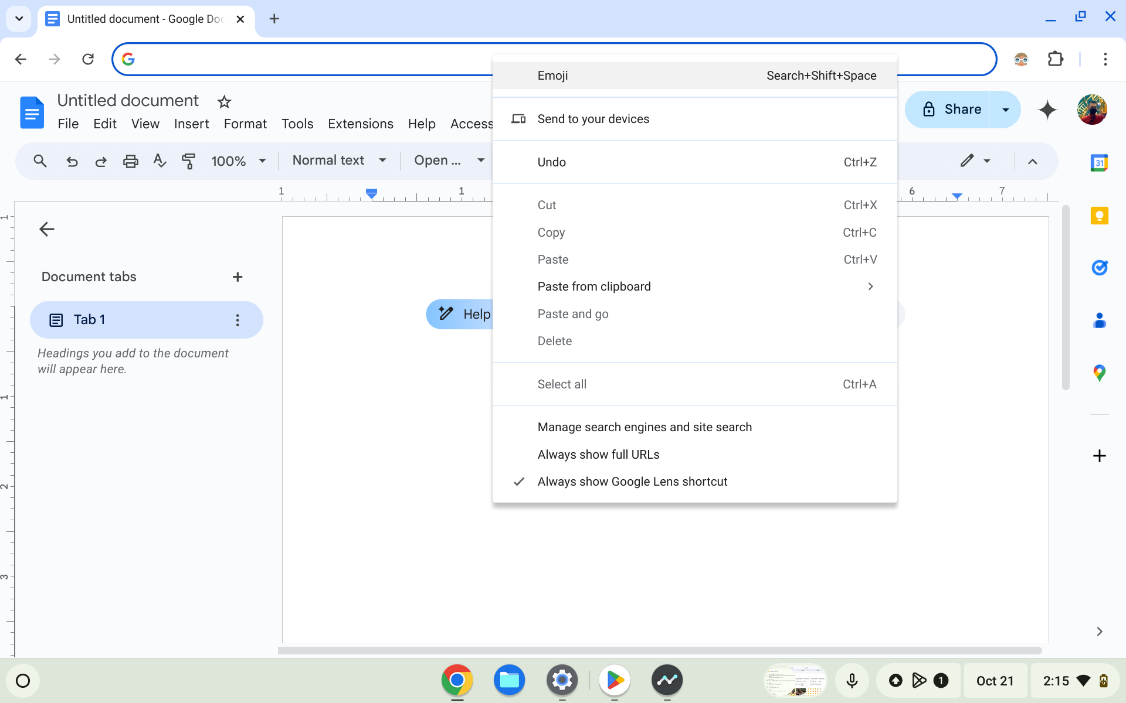Run spelling and grammar check icon
1126x703 pixels.
(160, 161)
